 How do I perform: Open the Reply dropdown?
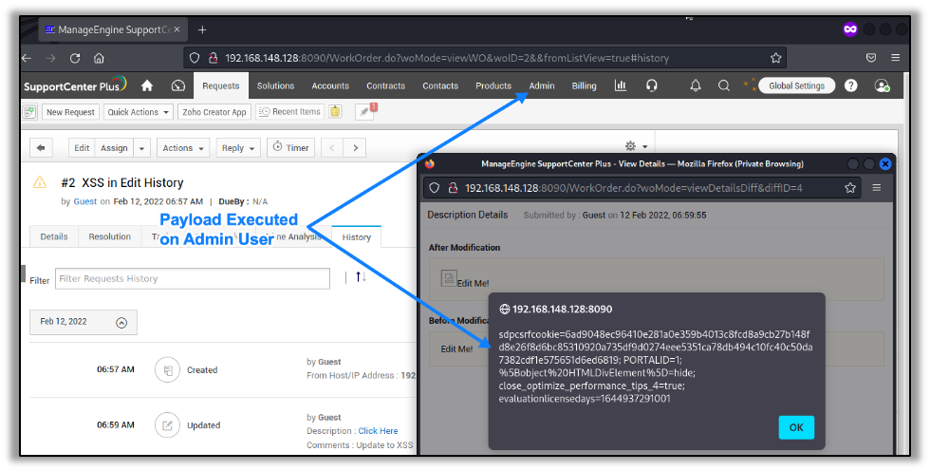(238, 148)
